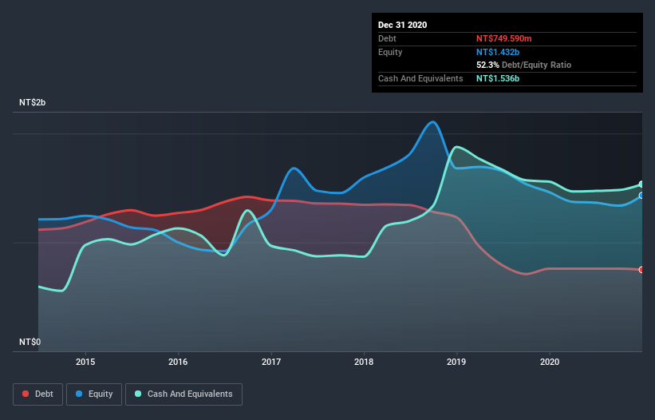Click the NT$2b y-axis label
655x420 pixels.
point(32,102)
